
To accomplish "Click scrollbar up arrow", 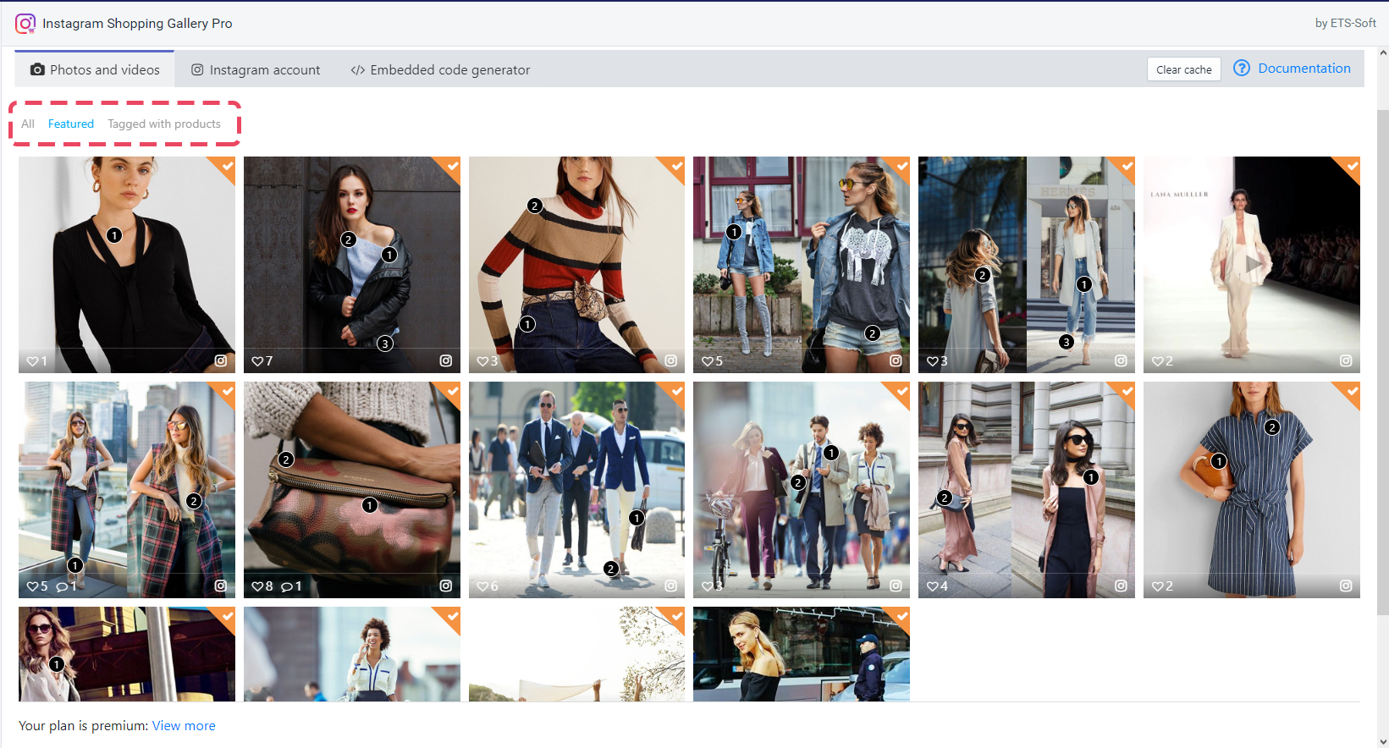I will pyautogui.click(x=1383, y=52).
